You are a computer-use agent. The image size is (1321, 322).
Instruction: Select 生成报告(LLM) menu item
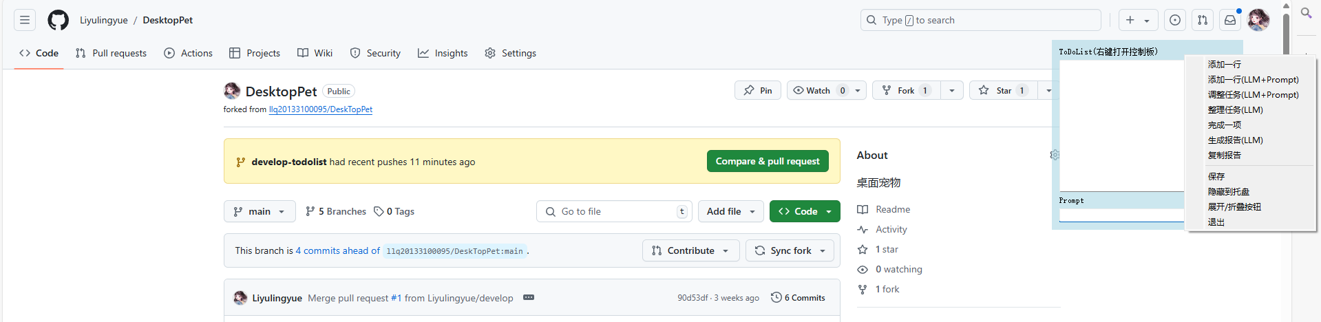1250,140
